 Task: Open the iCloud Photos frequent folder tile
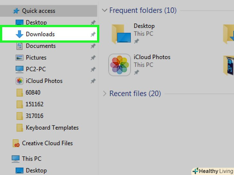point(120,65)
